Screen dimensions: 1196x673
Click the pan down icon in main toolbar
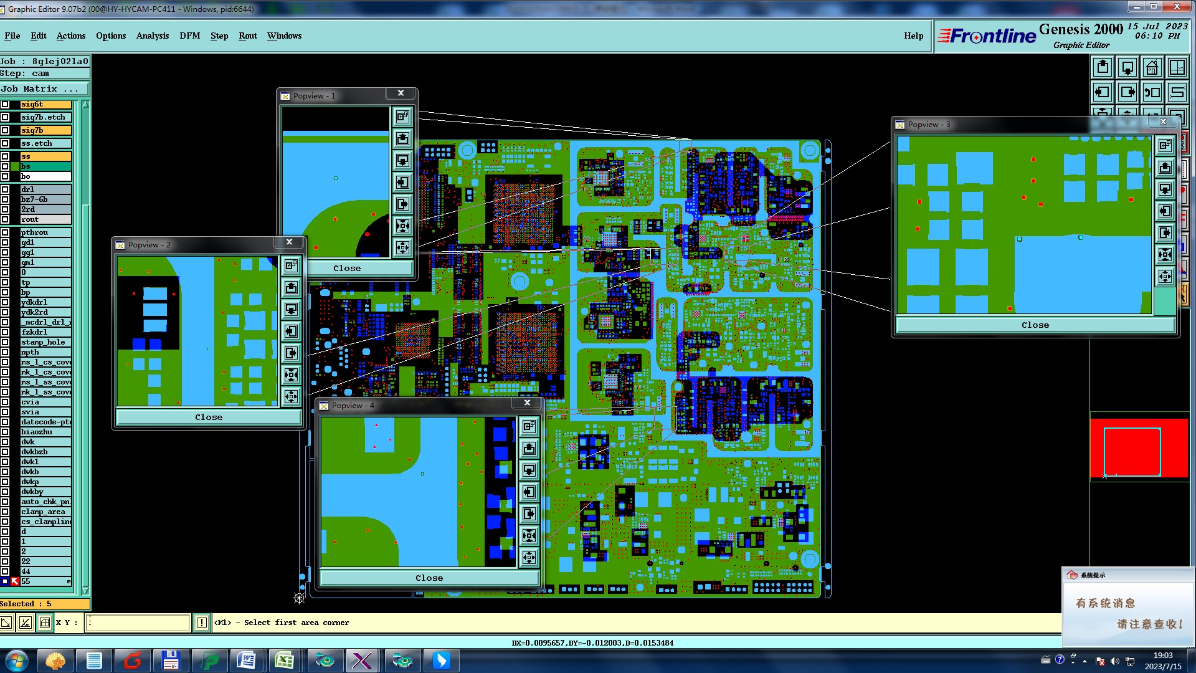(x=1127, y=67)
